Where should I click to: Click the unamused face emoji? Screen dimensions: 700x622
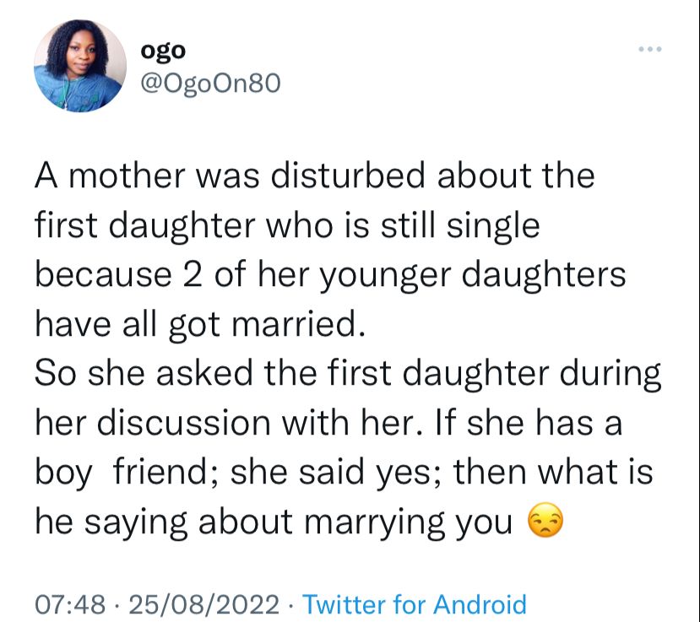pyautogui.click(x=544, y=522)
